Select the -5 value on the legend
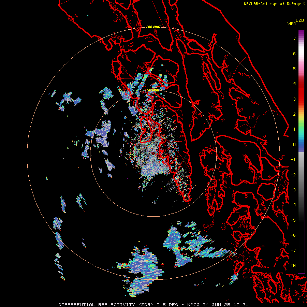307x307 pixels. tap(293, 220)
